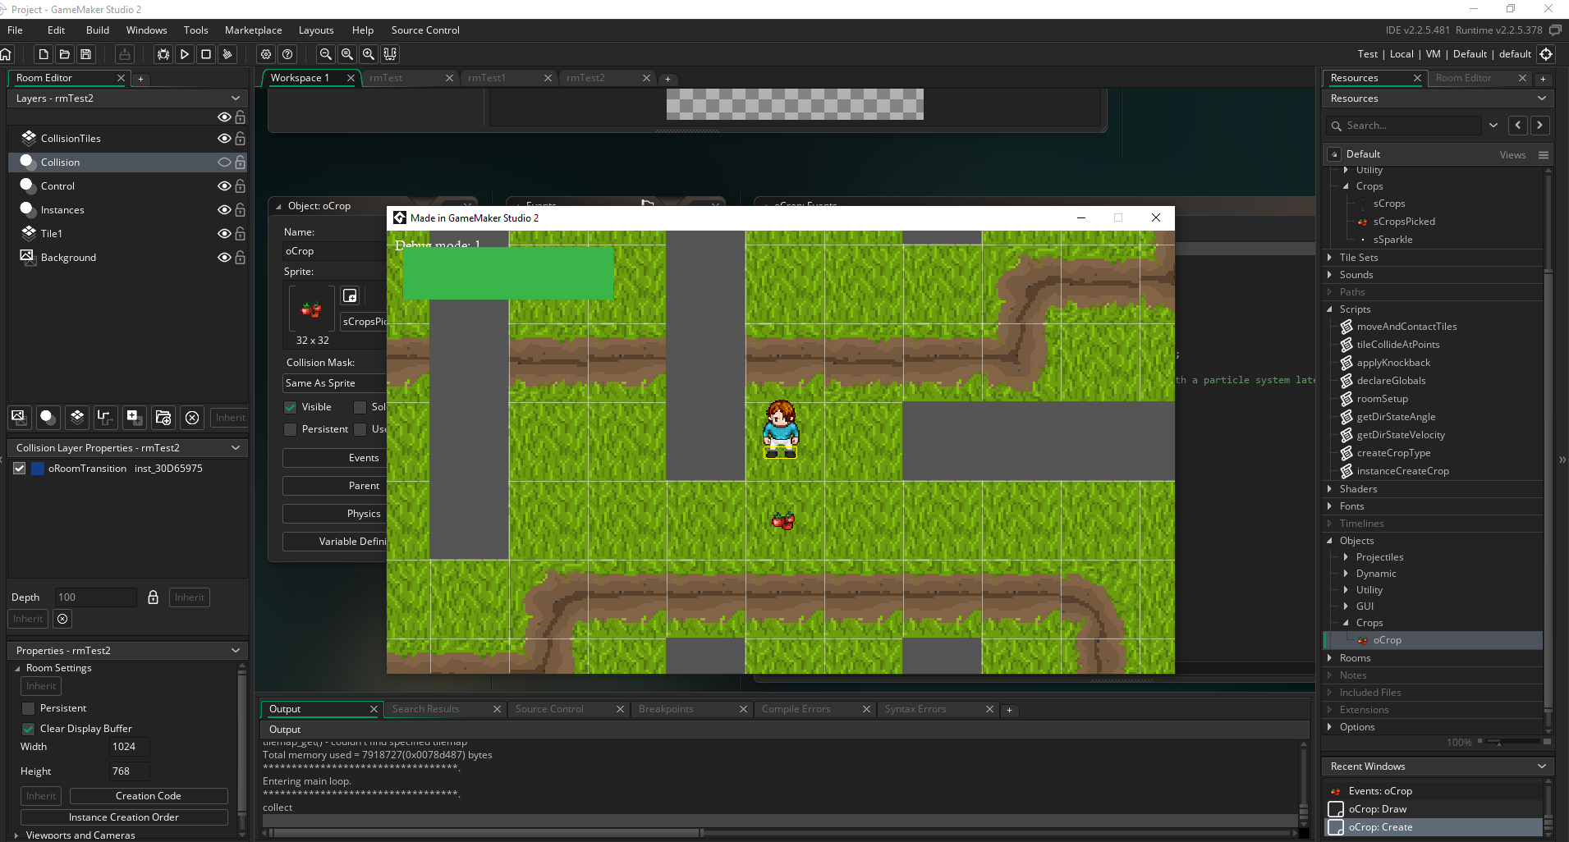
Task: Open the Creation Code editor
Action: click(x=148, y=795)
